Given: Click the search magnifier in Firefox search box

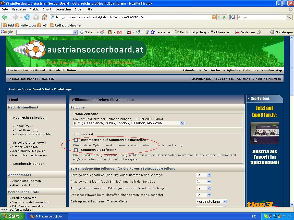Looking at the screenshot, I should point(289,17).
